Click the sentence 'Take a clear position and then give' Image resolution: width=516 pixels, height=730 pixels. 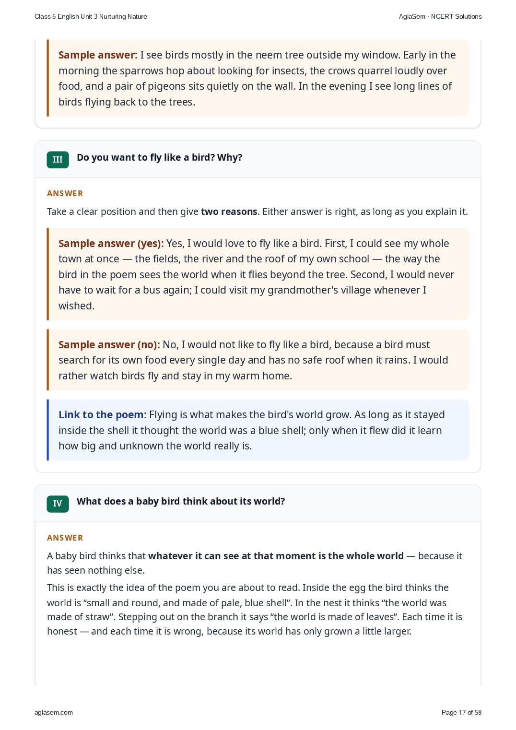pos(123,212)
